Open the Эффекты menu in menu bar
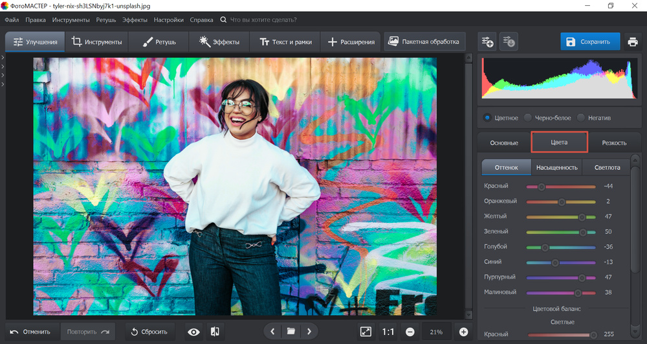This screenshot has width=647, height=344. [135, 20]
